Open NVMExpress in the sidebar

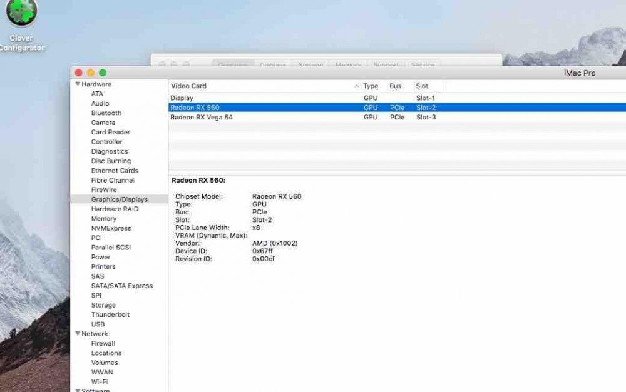(111, 228)
